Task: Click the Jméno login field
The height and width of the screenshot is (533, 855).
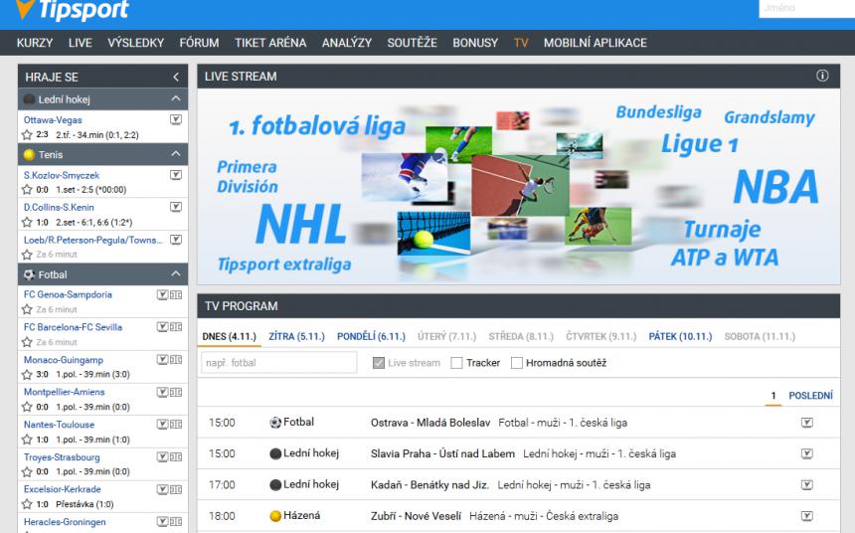Action: pos(807,8)
